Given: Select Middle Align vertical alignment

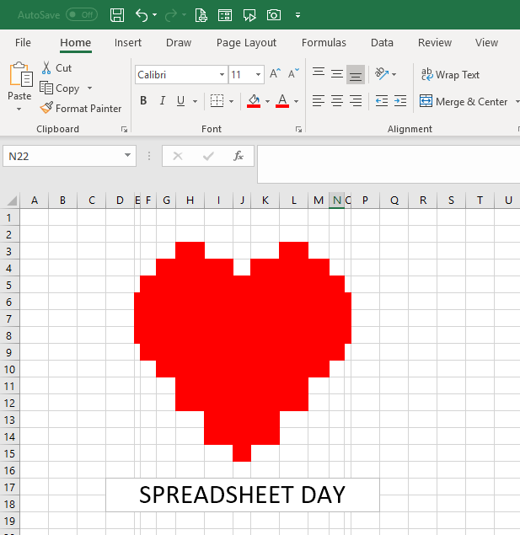Looking at the screenshot, I should [337, 73].
